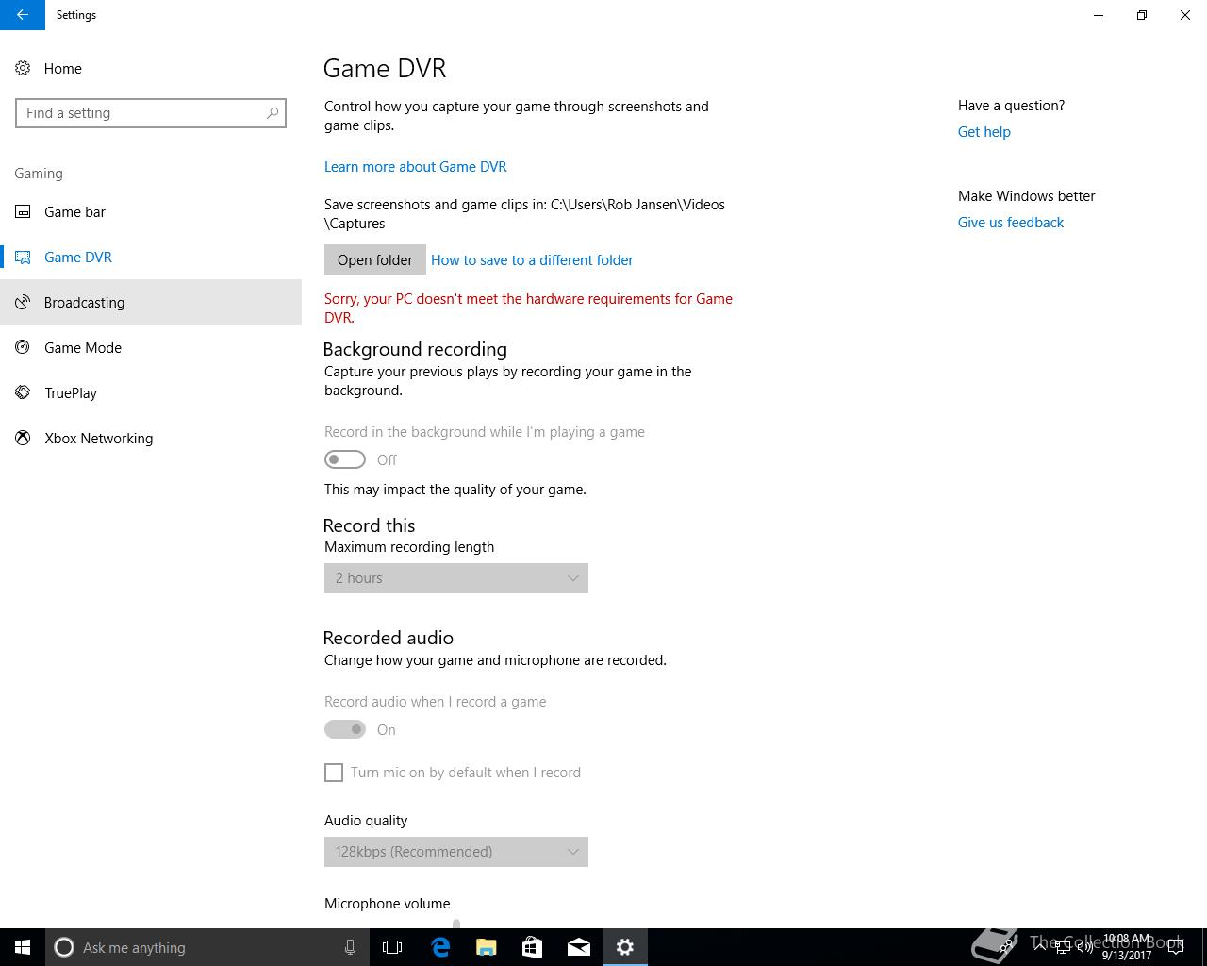Click the Game DVR sidebar icon
The width and height of the screenshot is (1207, 966).
23,258
